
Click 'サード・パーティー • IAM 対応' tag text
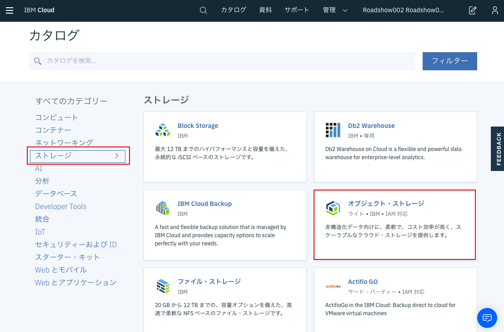[386, 292]
